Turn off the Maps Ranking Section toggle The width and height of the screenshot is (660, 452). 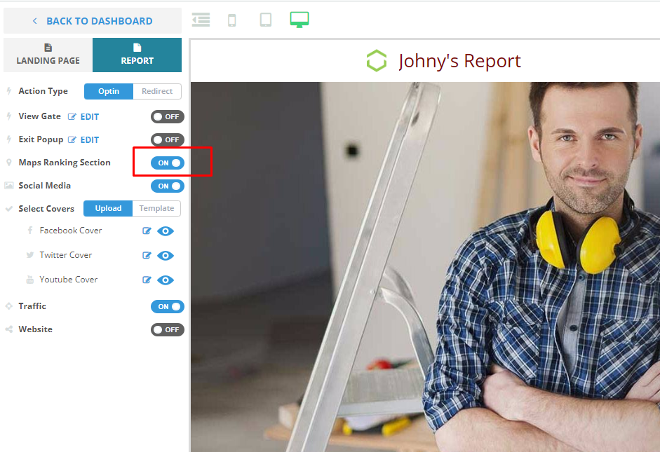pos(168,163)
